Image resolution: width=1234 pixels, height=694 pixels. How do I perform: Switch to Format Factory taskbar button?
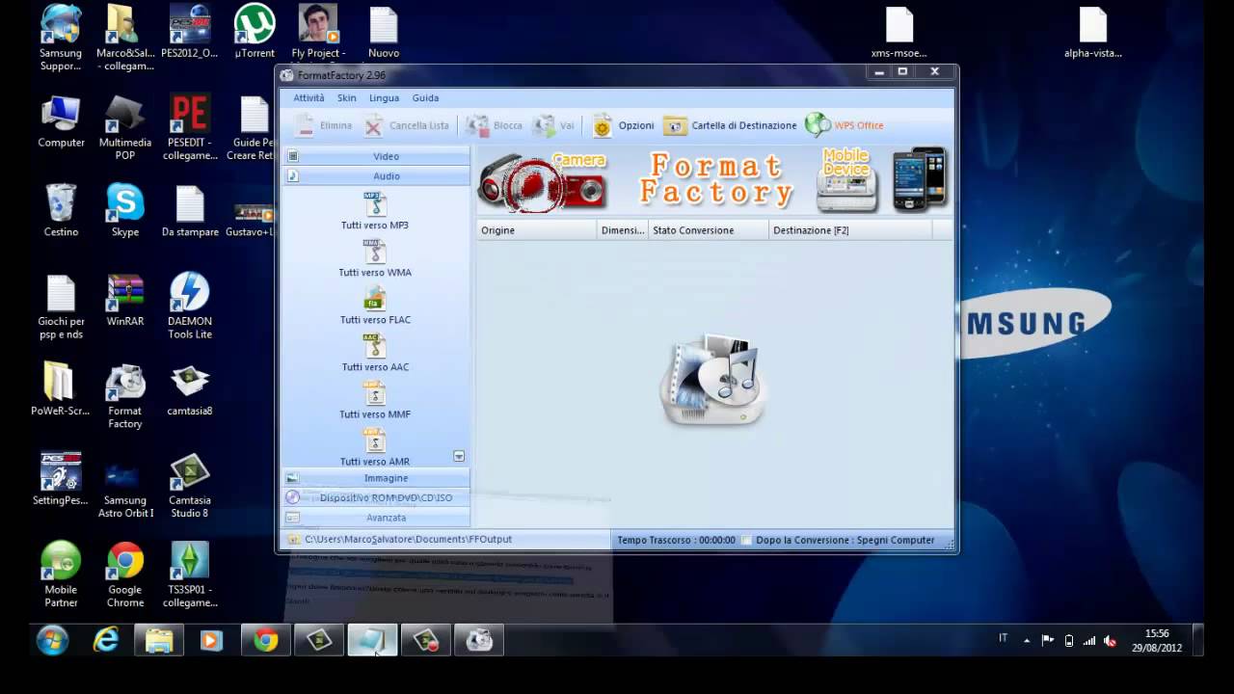[x=479, y=640]
